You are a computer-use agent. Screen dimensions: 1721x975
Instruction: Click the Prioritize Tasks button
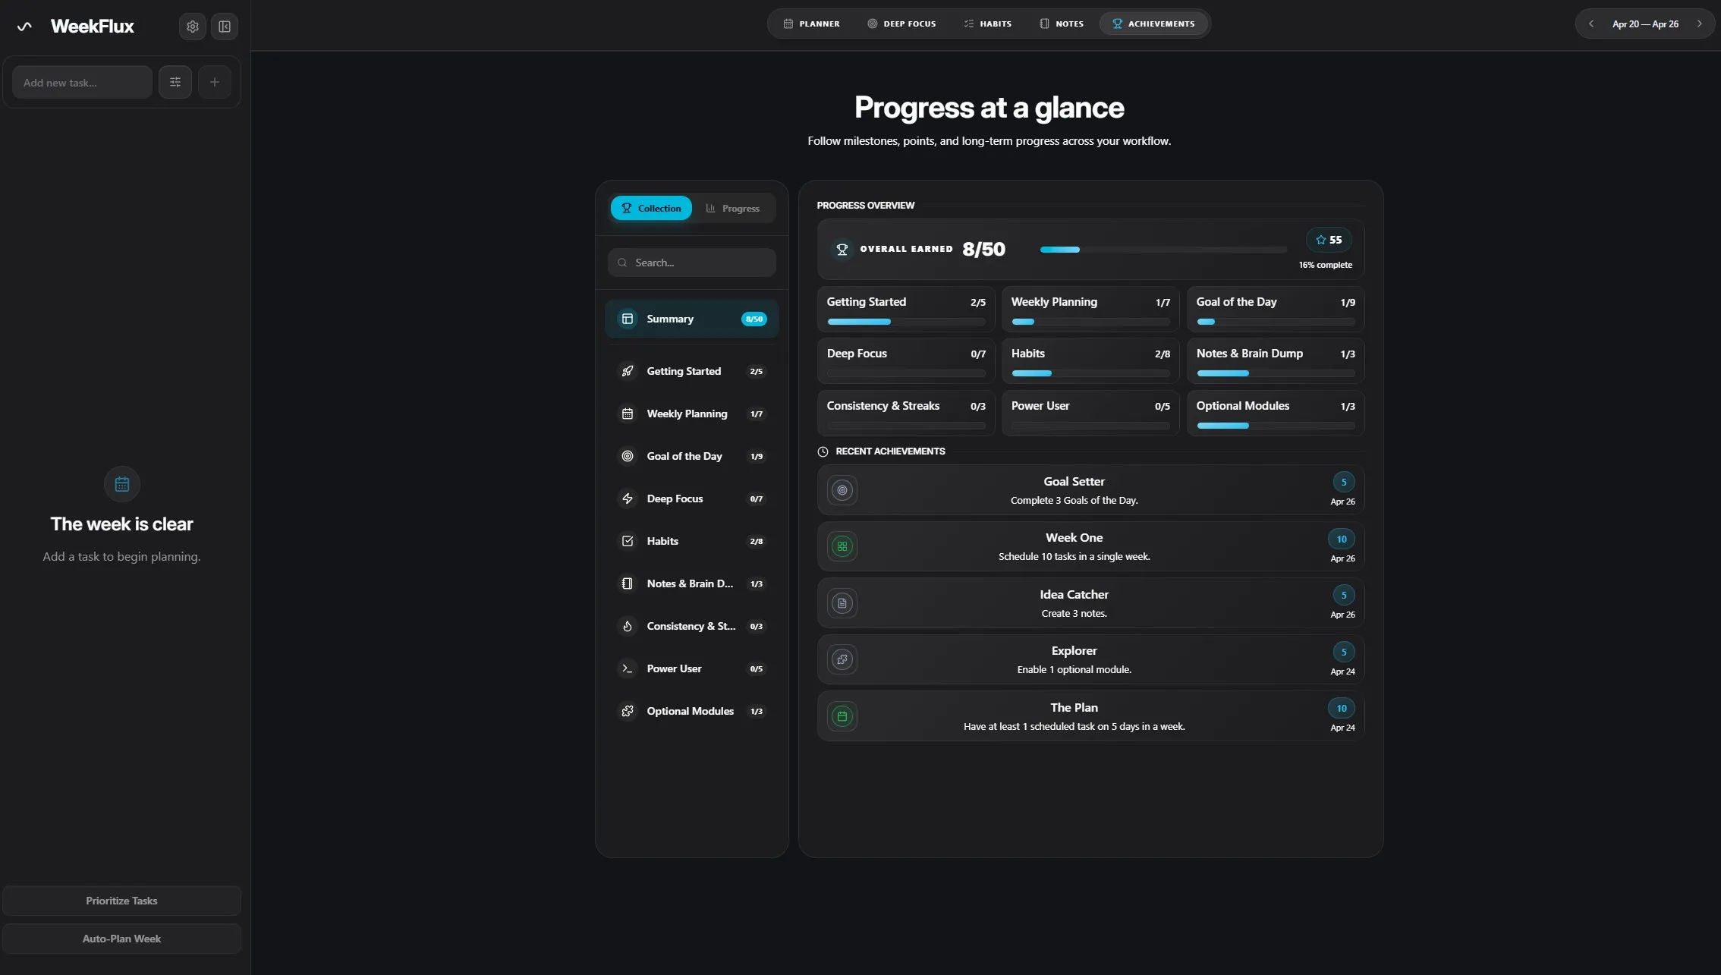pos(121,901)
